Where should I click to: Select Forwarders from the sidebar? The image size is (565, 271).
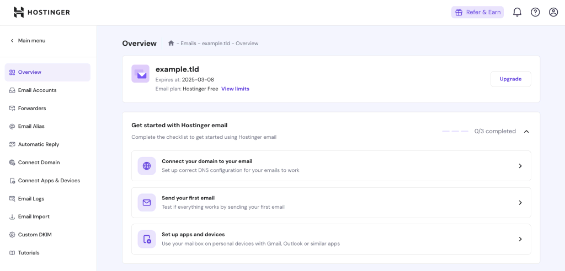tap(32, 109)
